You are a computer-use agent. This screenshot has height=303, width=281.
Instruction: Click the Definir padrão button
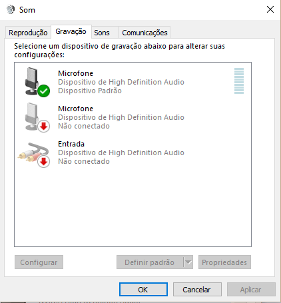pyautogui.click(x=150, y=262)
